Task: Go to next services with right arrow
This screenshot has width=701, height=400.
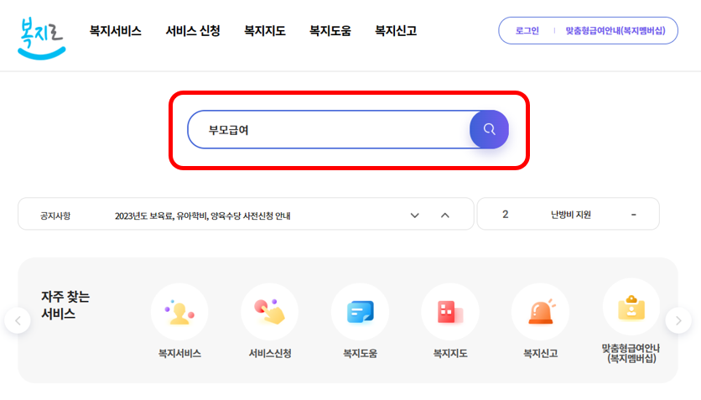Action: [x=678, y=320]
